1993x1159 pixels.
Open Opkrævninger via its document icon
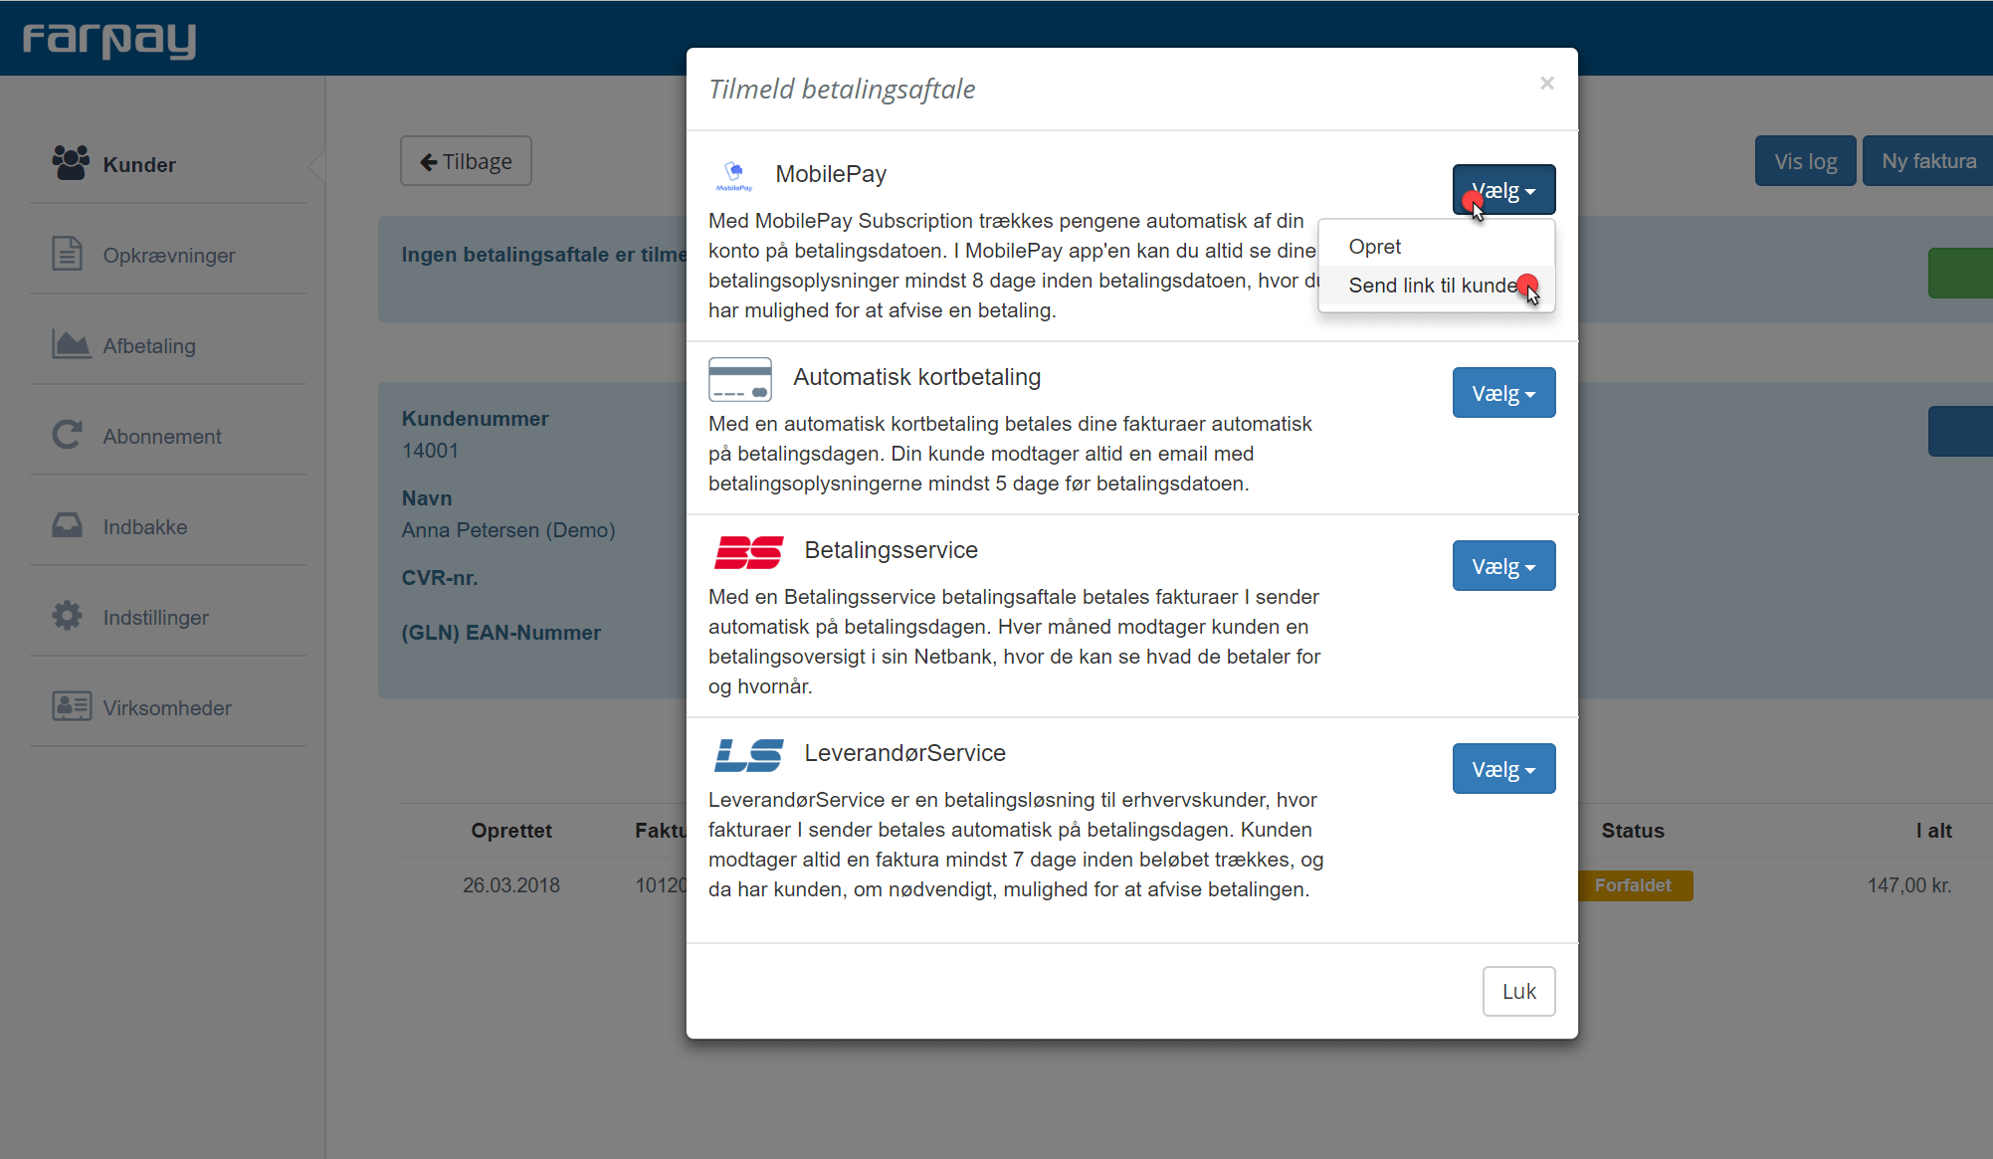coord(67,254)
